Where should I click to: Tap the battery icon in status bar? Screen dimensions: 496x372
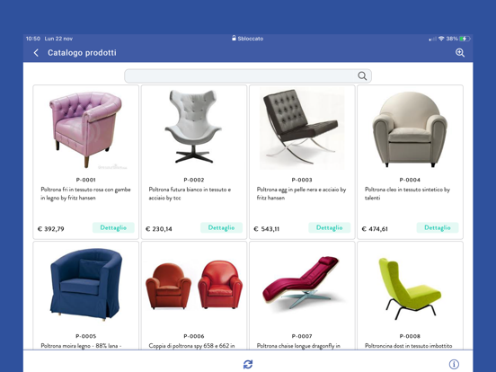coord(465,39)
